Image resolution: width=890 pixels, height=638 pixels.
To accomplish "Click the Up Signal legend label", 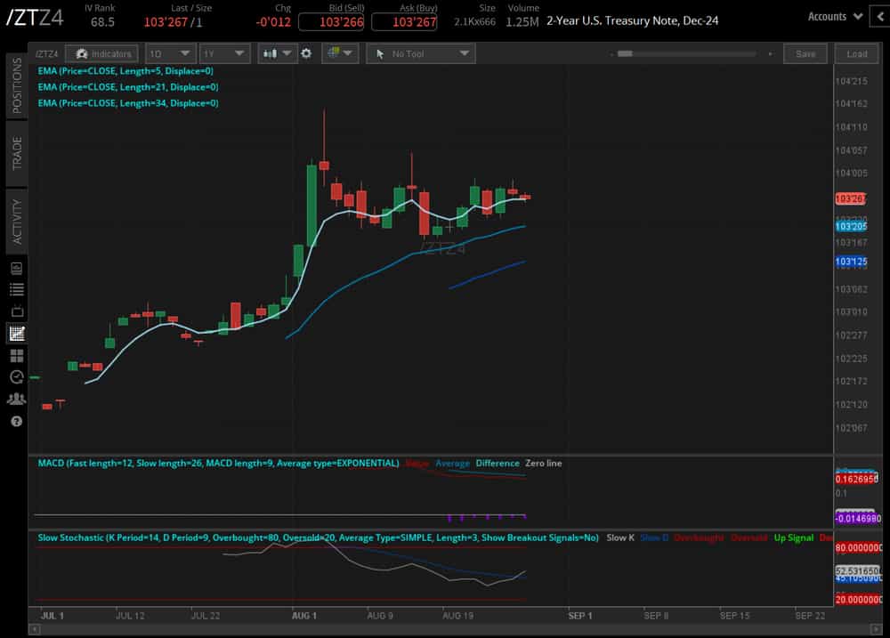I will (794, 537).
